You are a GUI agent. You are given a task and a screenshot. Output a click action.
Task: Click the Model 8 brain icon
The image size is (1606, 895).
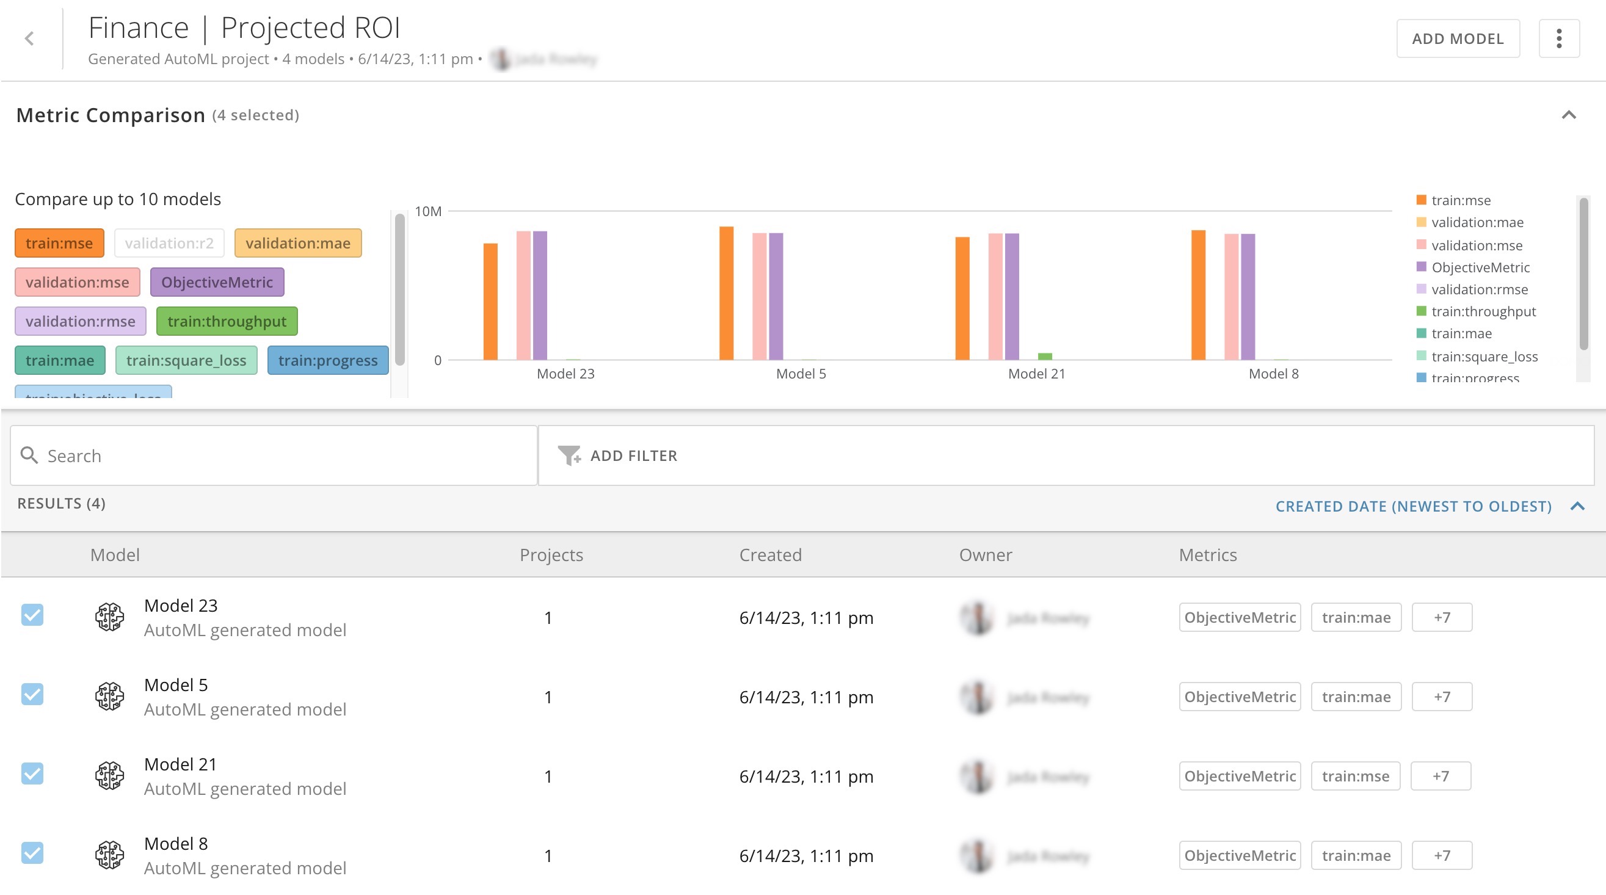[110, 855]
